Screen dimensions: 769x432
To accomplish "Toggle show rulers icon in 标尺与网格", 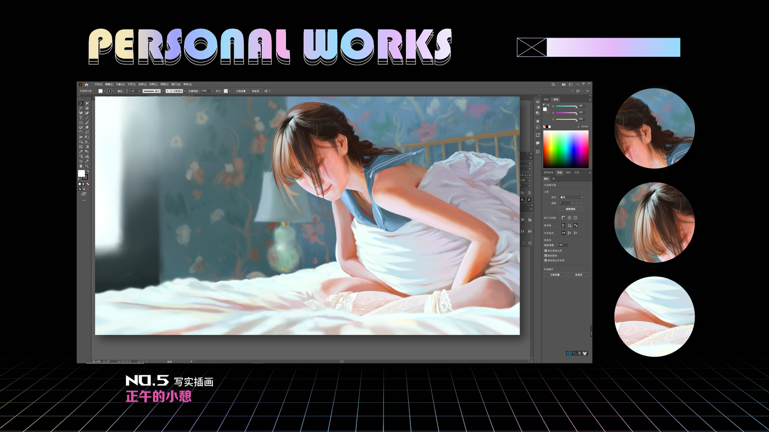I will tap(564, 218).
